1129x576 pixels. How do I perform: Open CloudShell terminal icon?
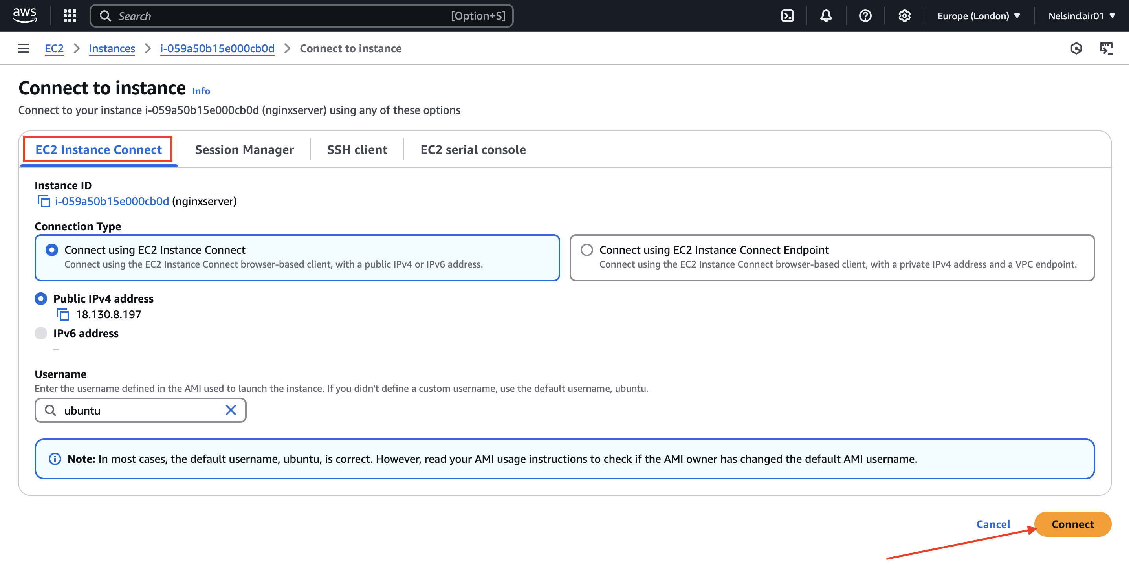pyautogui.click(x=787, y=16)
